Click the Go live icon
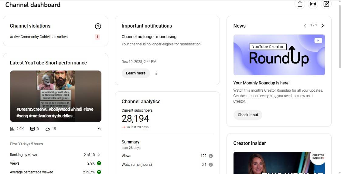This screenshot has height=174, width=341. tap(313, 4)
